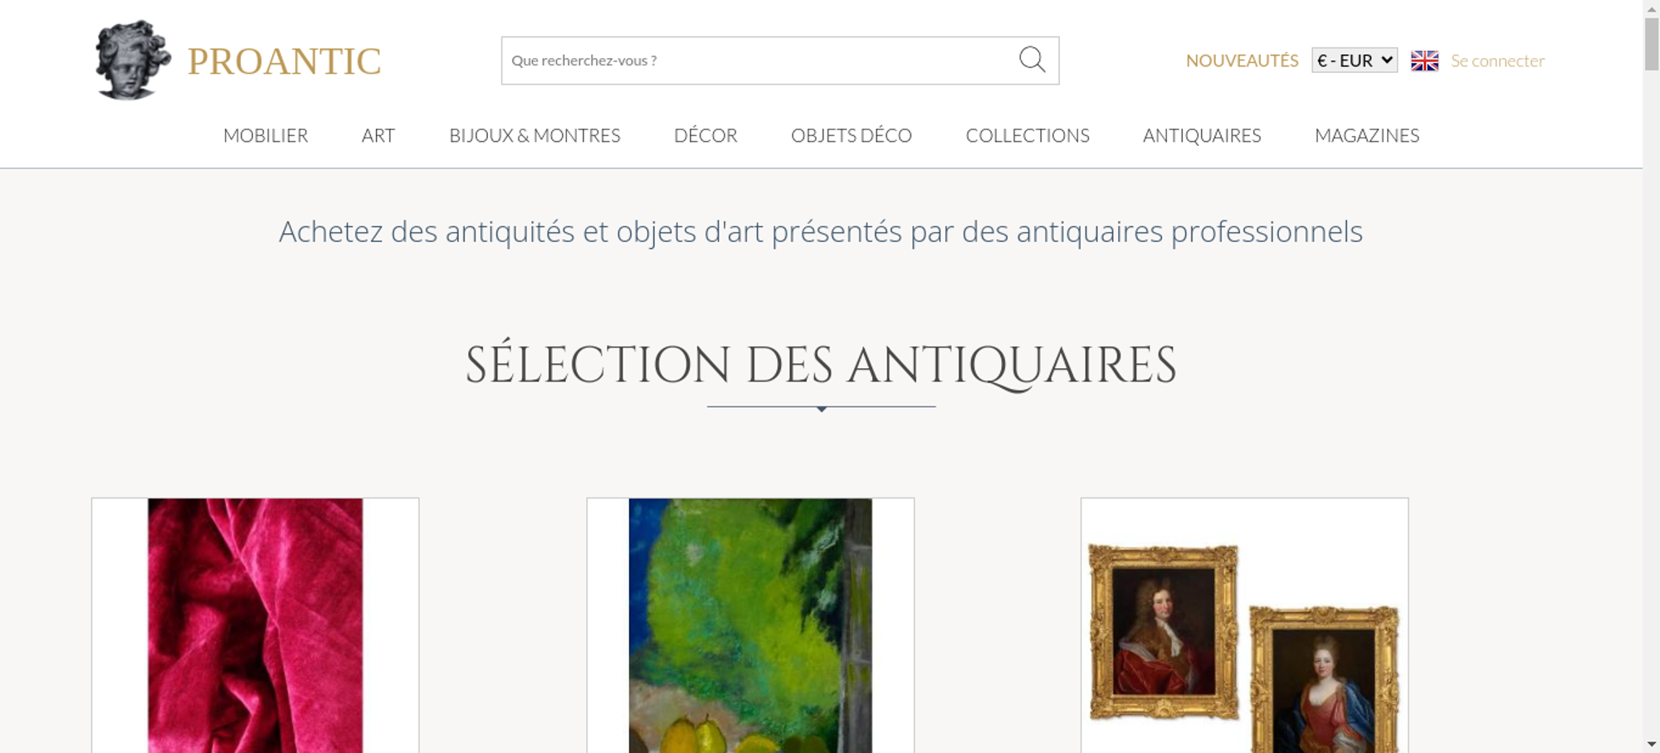Go to the OBJETS DÉCO category
This screenshot has width=1660, height=753.
(852, 135)
